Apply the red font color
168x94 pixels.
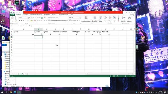click(34, 20)
